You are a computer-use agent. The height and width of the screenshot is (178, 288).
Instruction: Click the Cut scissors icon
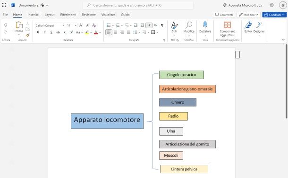tap(27, 24)
